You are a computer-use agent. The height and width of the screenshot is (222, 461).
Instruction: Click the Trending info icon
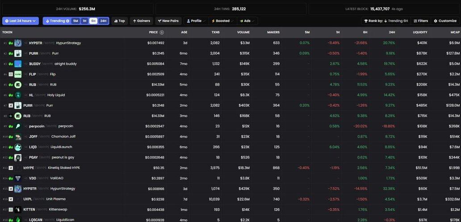tap(68, 21)
